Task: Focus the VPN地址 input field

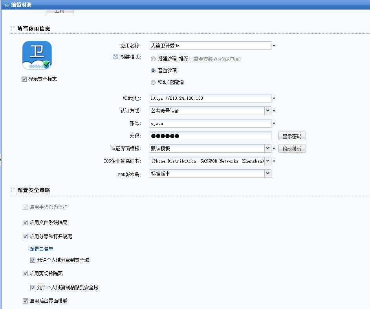Action: coord(210,98)
